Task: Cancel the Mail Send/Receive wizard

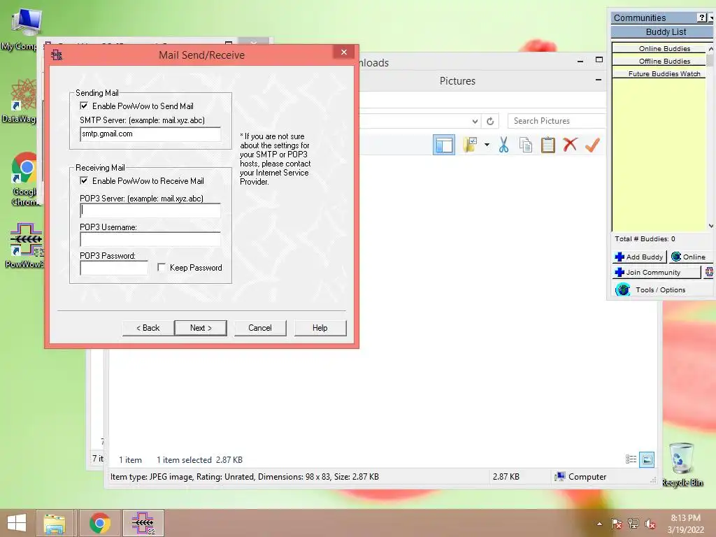Action: (260, 328)
